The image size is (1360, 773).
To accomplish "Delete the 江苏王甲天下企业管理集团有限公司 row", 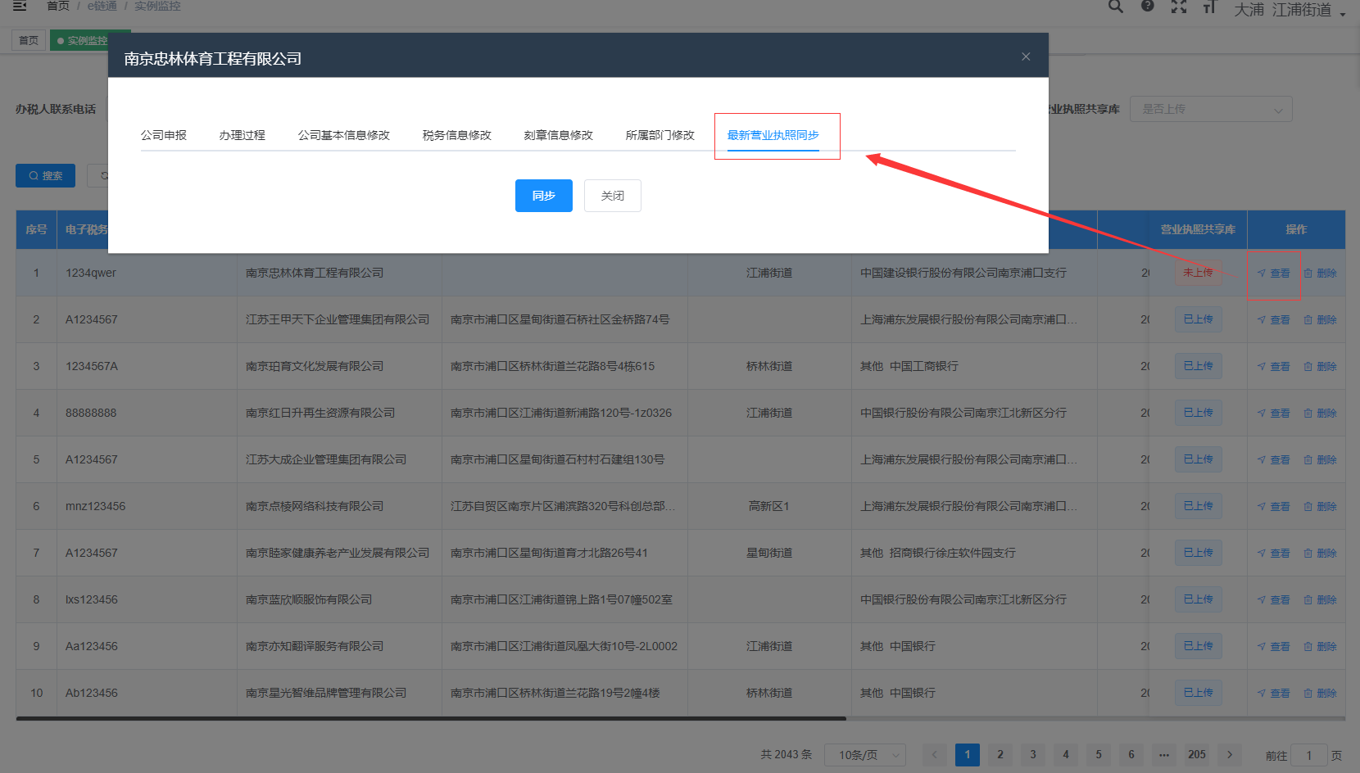I will 1321,320.
